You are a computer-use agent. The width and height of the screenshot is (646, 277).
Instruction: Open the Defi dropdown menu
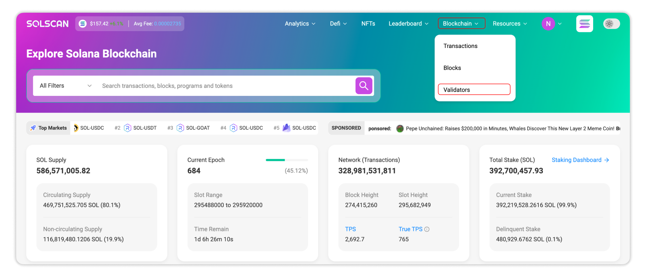point(338,24)
